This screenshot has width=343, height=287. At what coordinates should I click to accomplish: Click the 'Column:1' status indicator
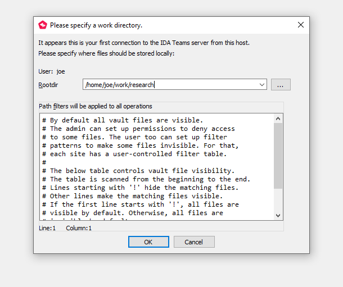[79, 228]
